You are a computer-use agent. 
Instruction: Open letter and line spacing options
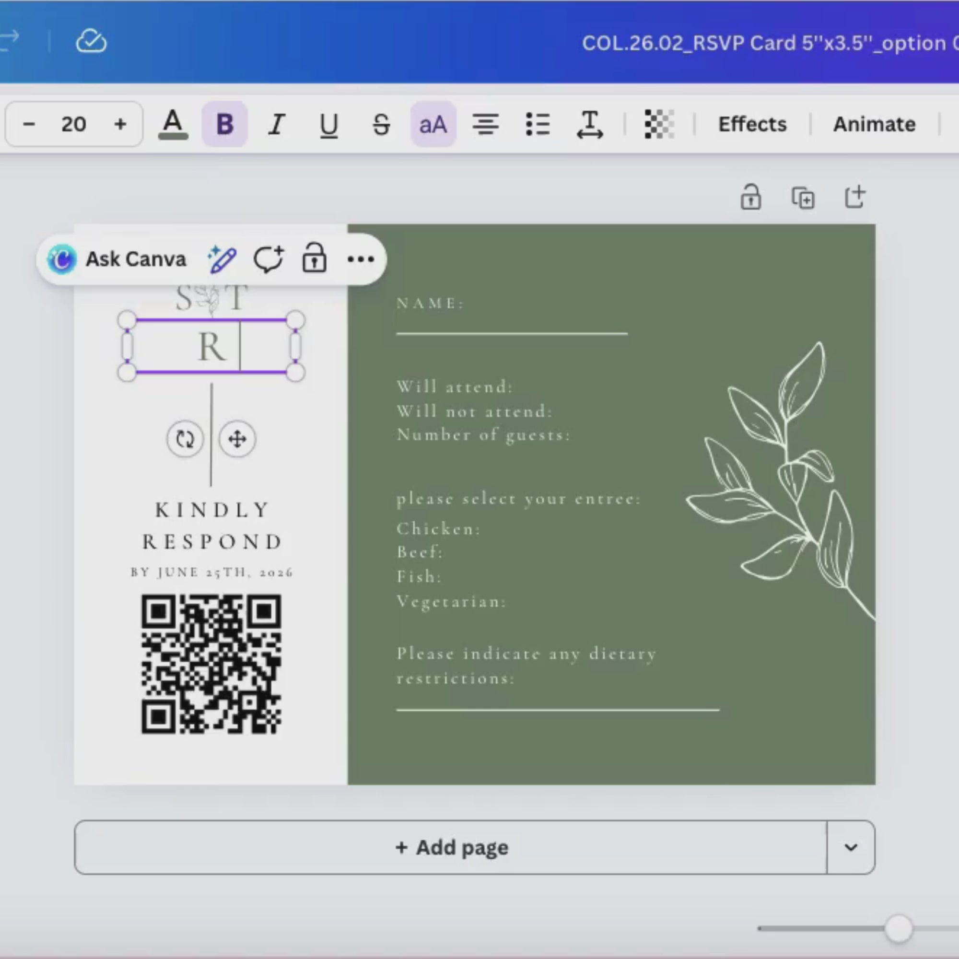click(x=590, y=124)
